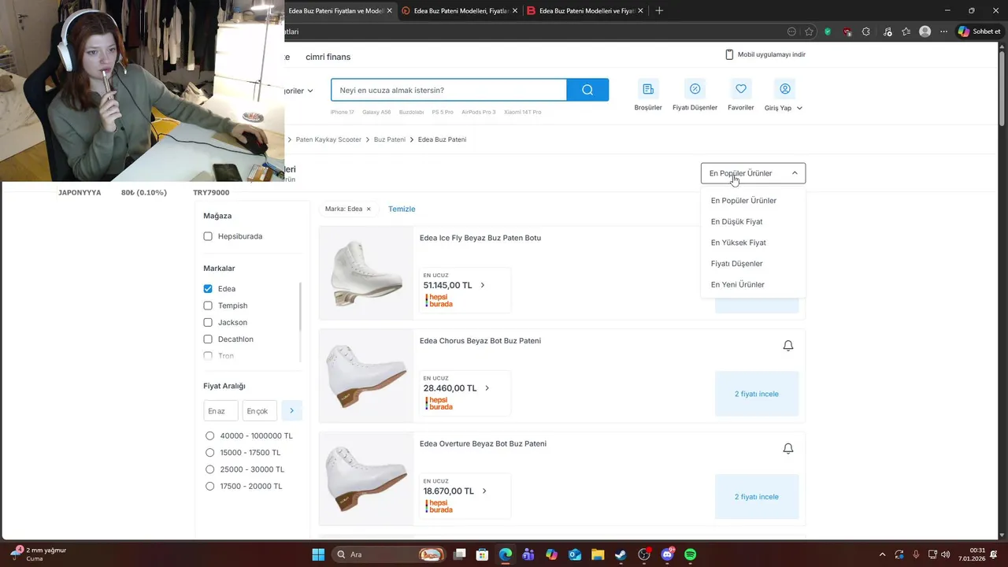Click the Copilot Sohbet et button

(x=979, y=31)
